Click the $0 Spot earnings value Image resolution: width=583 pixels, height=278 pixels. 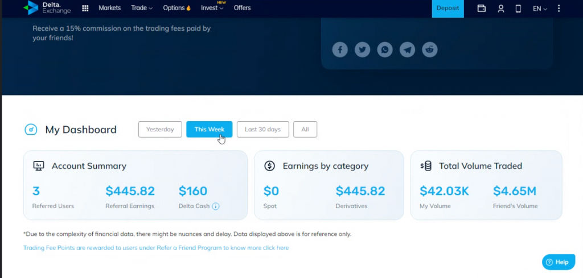pyautogui.click(x=271, y=191)
